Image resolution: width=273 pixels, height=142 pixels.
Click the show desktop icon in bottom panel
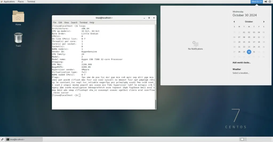pyautogui.click(x=2, y=139)
